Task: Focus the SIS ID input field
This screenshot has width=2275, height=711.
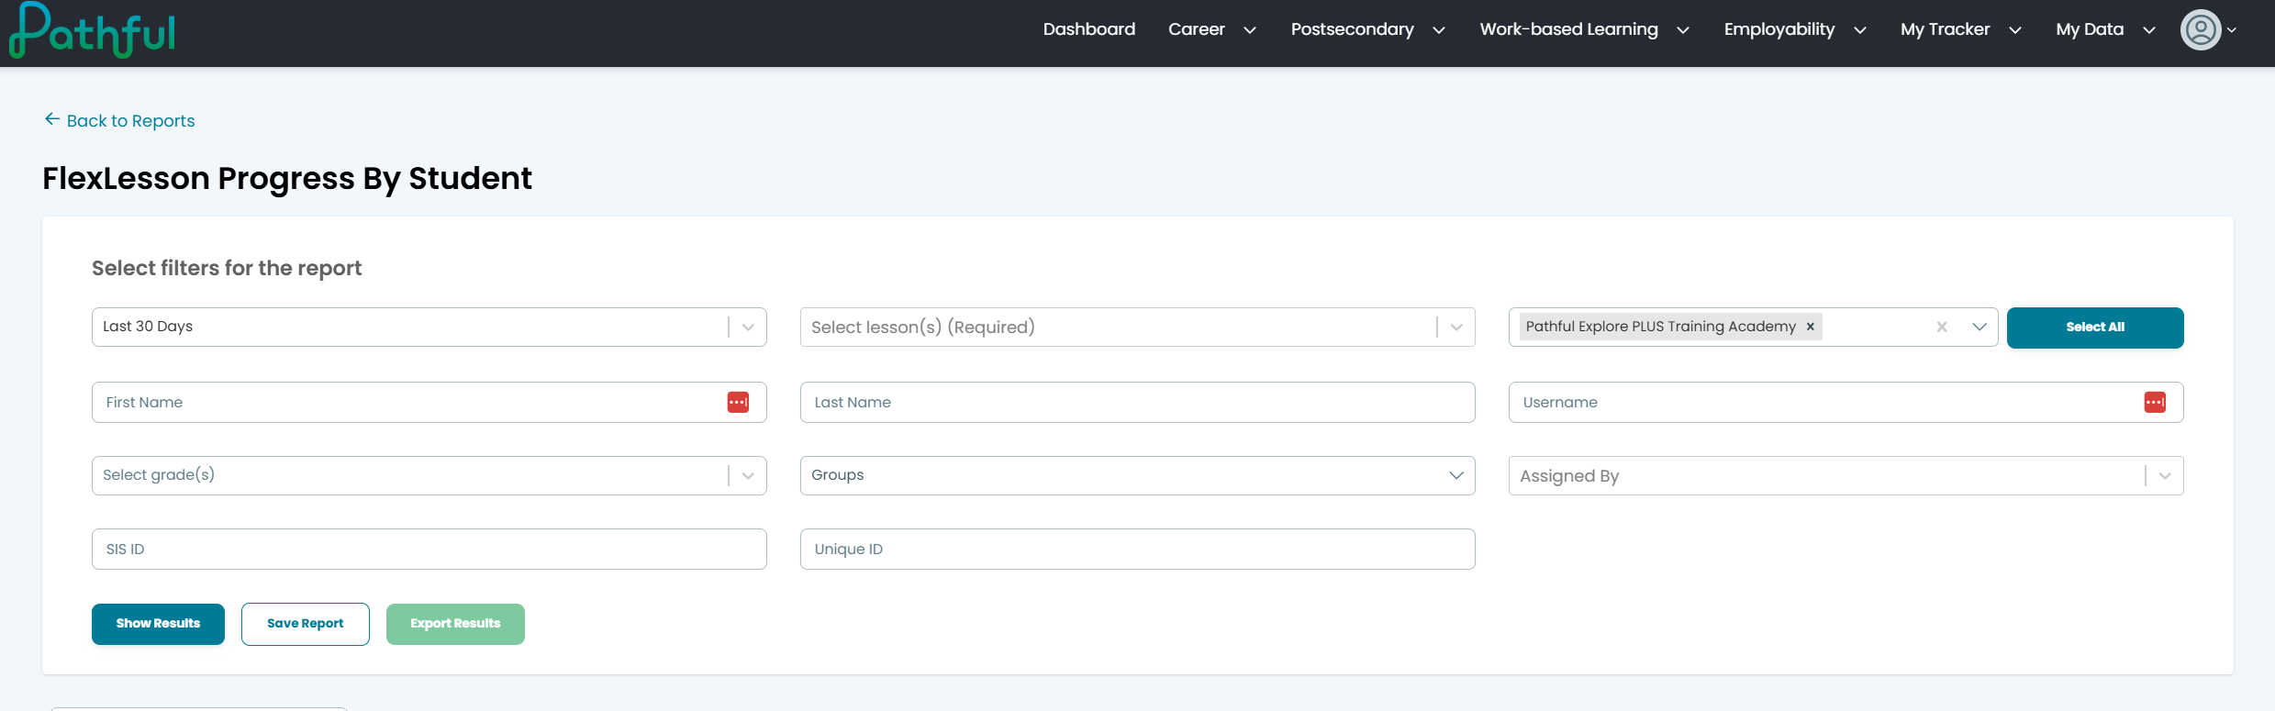Action: [x=429, y=549]
